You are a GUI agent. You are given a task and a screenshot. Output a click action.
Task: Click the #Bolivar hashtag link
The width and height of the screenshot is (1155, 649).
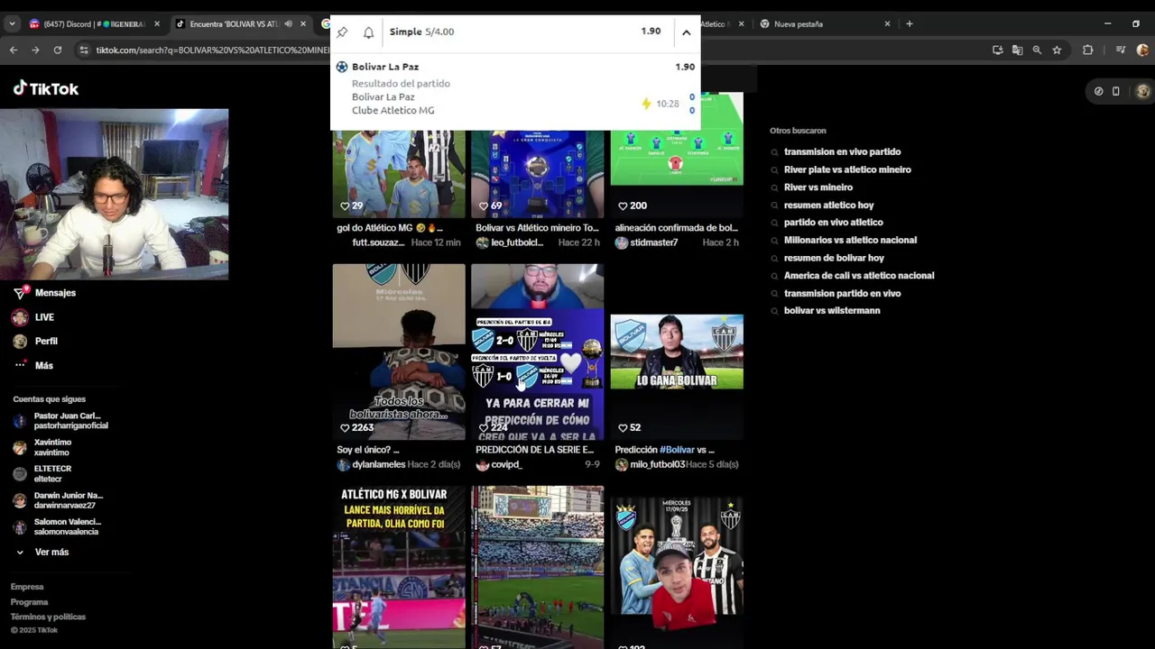pos(677,450)
